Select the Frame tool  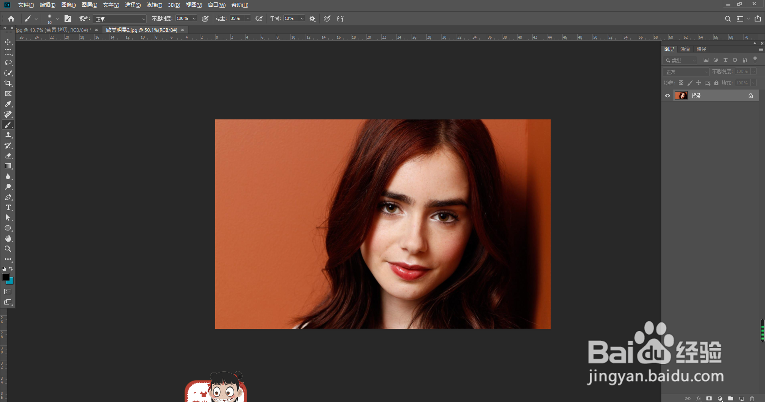coord(8,94)
